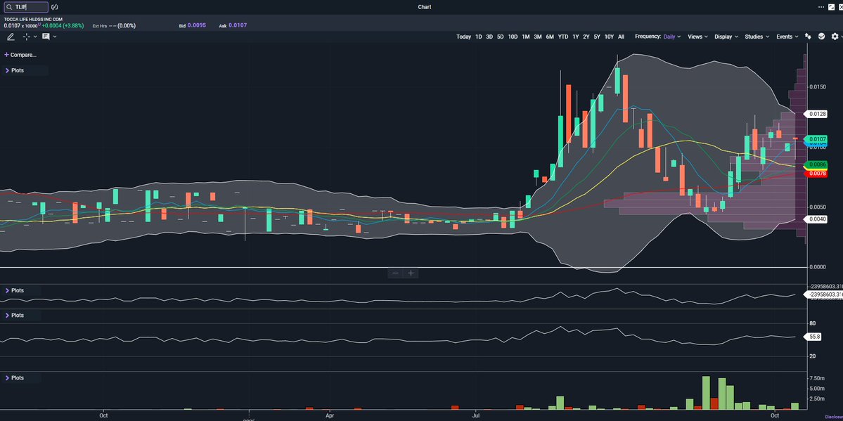Select the pencil drawing tool
This screenshot has height=421, width=843.
click(11, 37)
